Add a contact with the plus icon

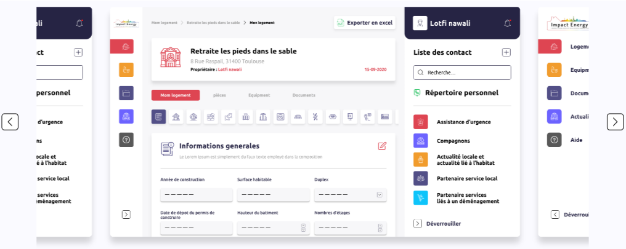click(506, 52)
